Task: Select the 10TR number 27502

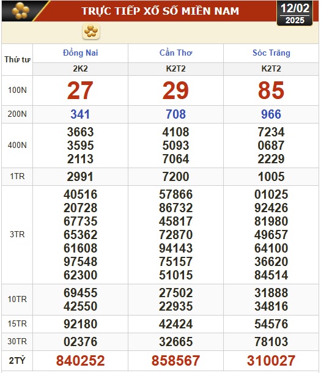Action: (175, 293)
